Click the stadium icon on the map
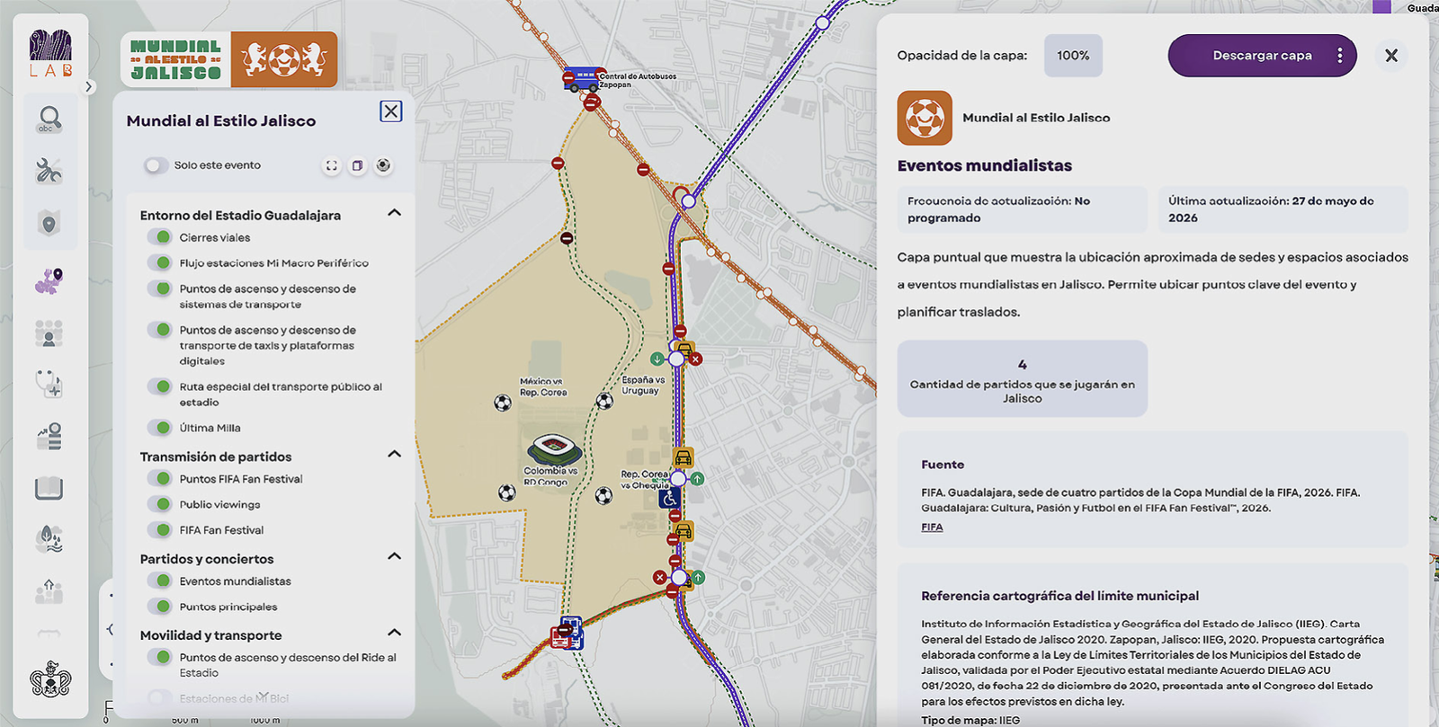The image size is (1439, 727). [x=554, y=448]
